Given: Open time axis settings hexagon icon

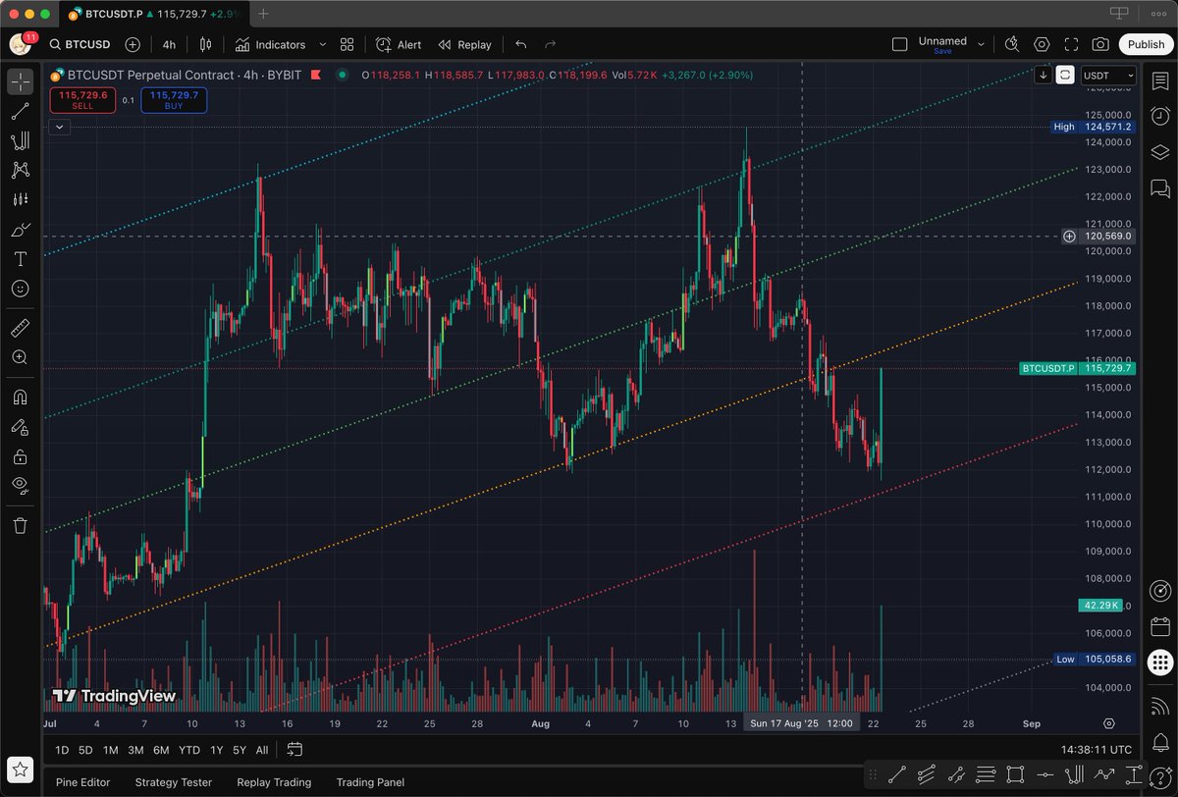Looking at the screenshot, I should pyautogui.click(x=1109, y=723).
